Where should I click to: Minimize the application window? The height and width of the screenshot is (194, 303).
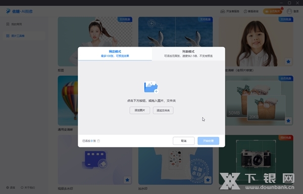click(x=281, y=3)
